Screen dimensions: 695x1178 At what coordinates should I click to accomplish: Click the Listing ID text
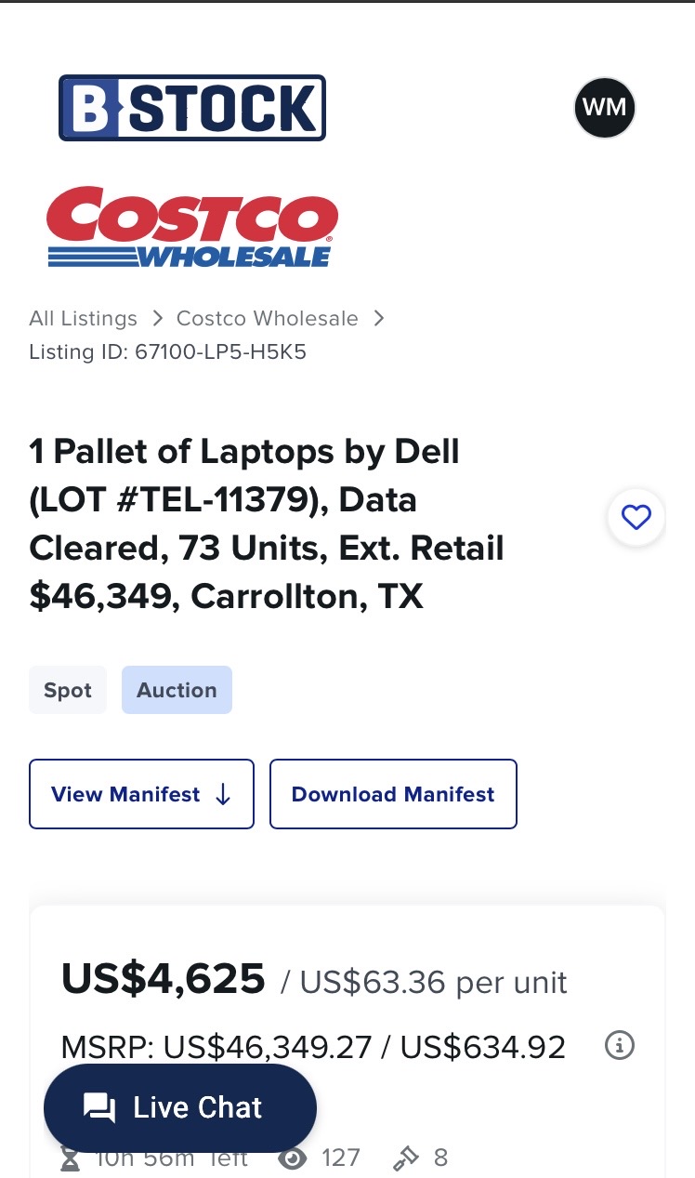point(167,352)
